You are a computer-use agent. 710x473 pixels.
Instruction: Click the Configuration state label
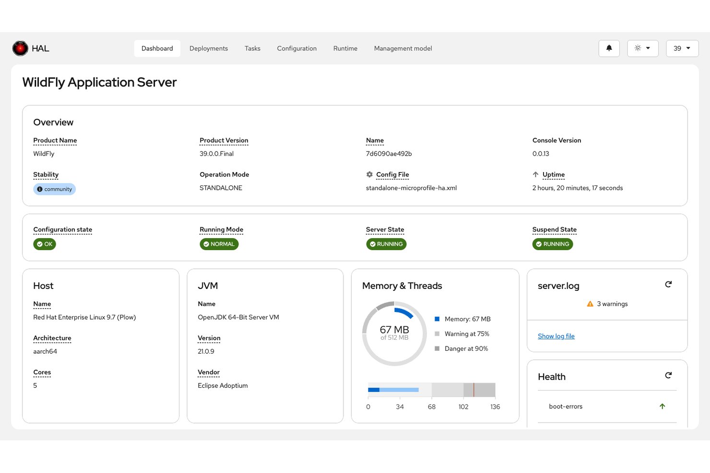tap(63, 230)
